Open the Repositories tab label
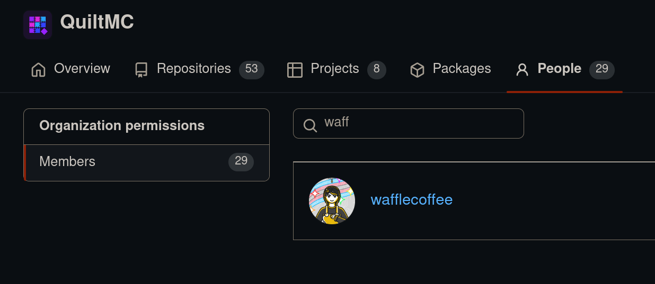 pyautogui.click(x=194, y=69)
